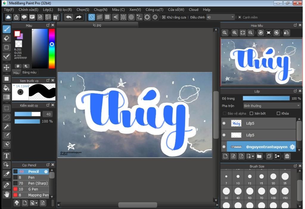Open the Xem(V) view menu
305x209 pixels.
(x=135, y=10)
